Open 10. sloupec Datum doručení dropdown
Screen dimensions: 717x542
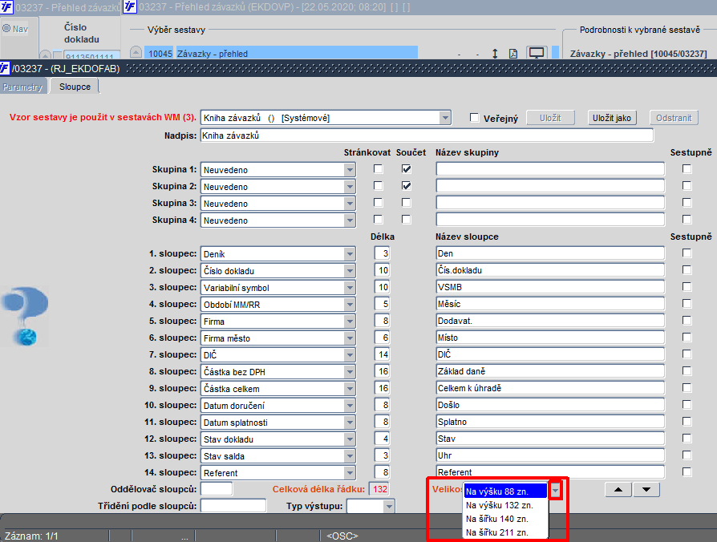(x=350, y=406)
